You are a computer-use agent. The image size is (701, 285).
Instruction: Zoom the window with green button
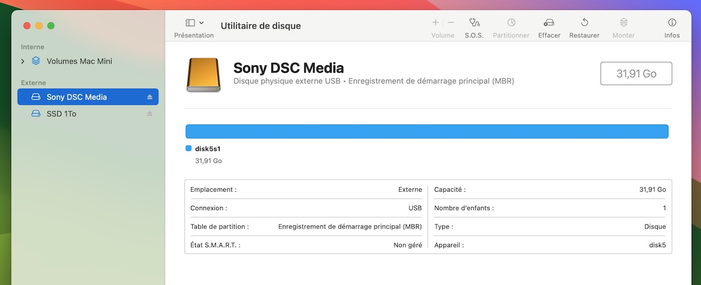pos(51,26)
